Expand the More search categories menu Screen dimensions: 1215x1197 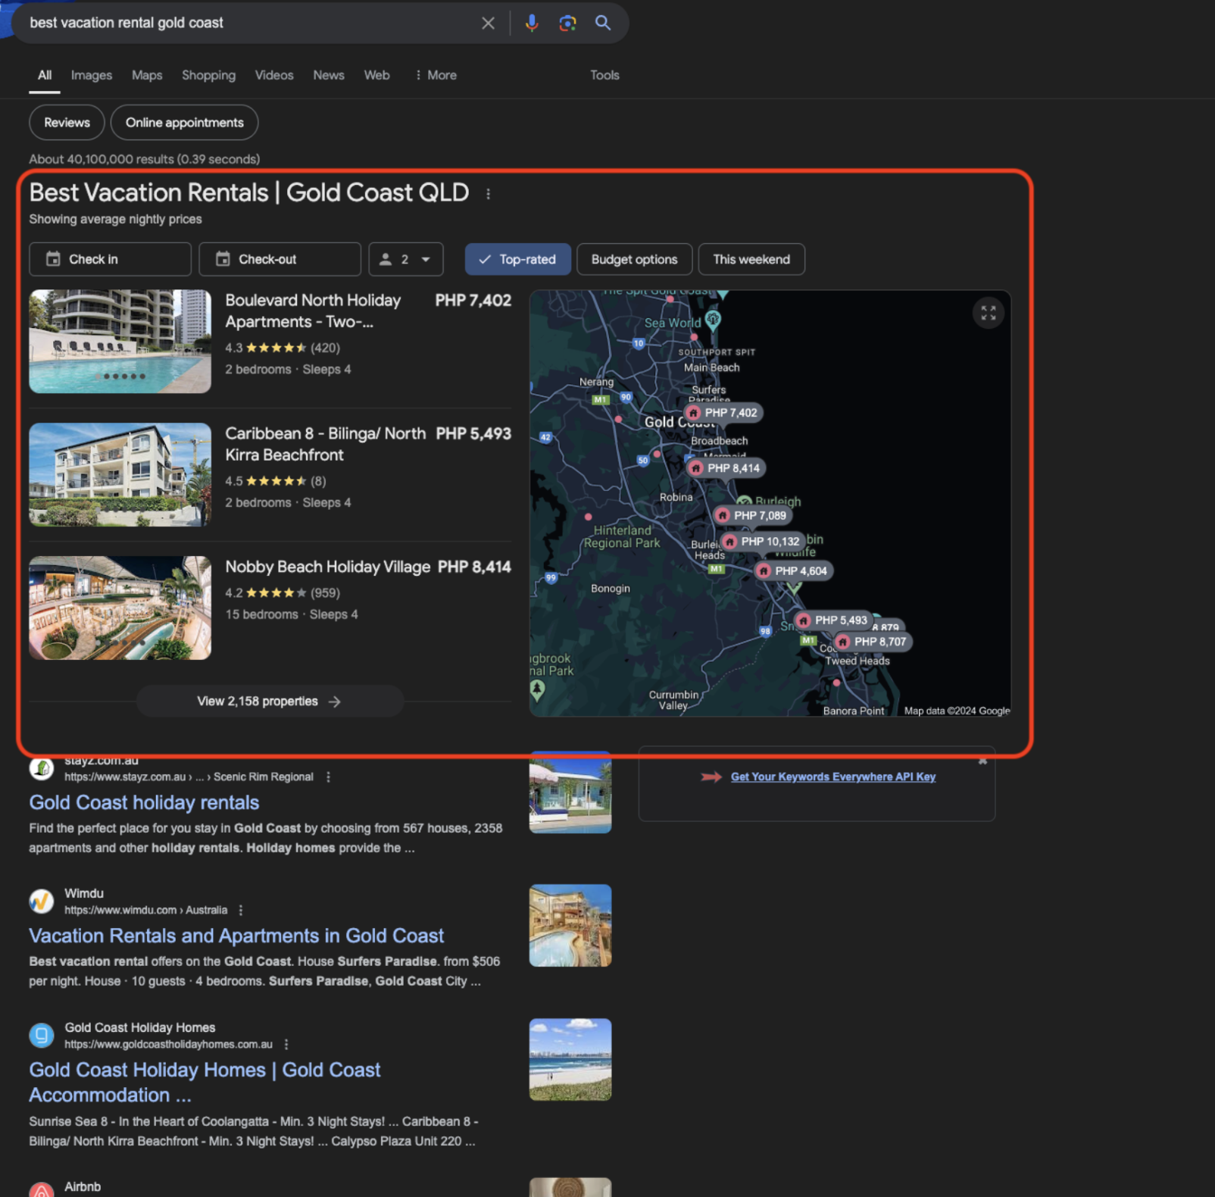point(436,75)
